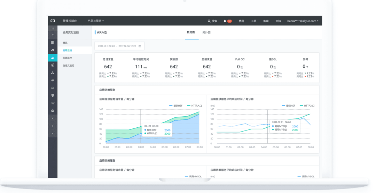The width and height of the screenshot is (376, 193).
Task: Collapse the sidebar group with the down caret
Action: click(x=53, y=35)
